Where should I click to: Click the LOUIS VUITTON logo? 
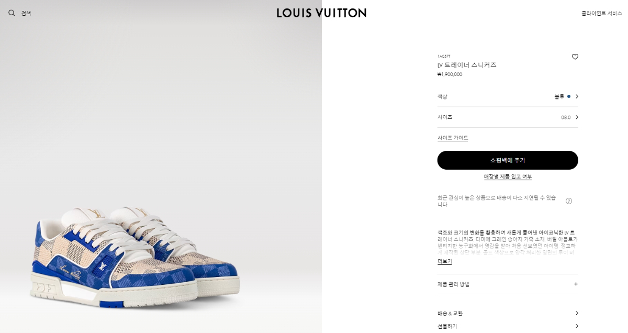pos(321,13)
